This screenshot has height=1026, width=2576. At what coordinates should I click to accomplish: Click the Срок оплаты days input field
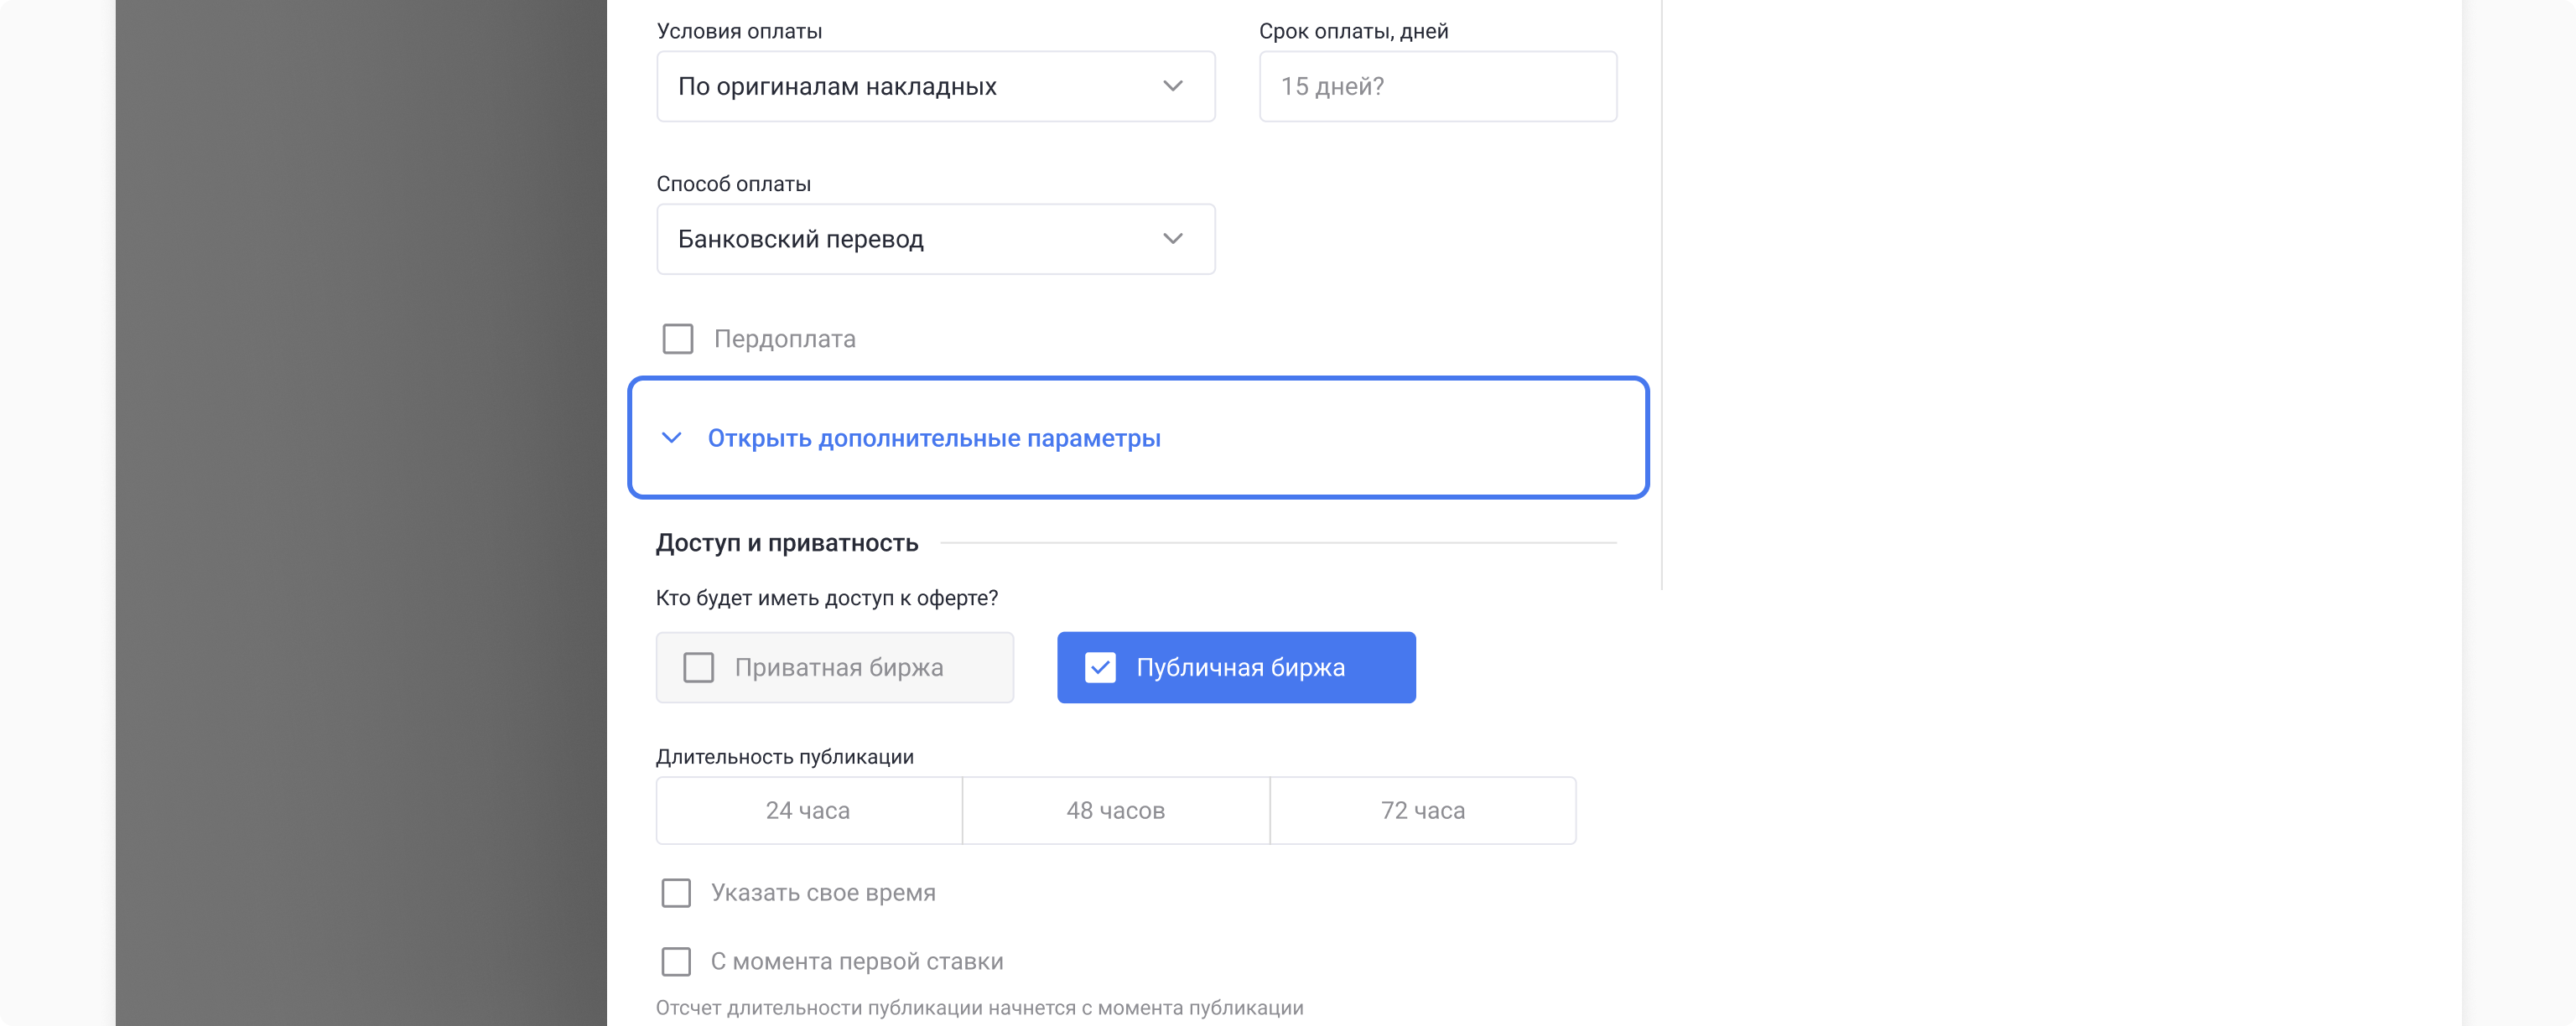tap(1437, 86)
